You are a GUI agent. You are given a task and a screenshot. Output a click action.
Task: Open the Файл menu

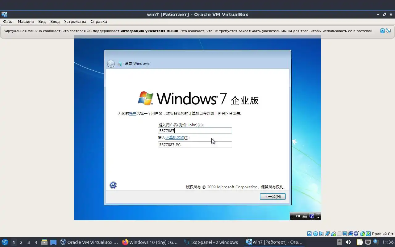pos(8,21)
